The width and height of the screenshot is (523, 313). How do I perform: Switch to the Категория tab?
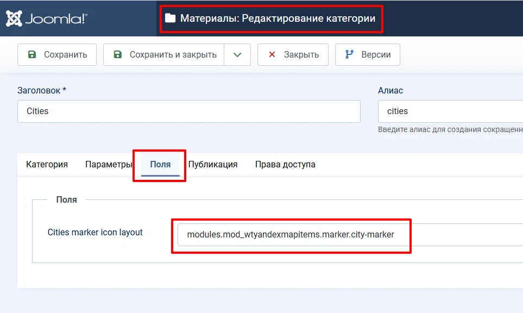pos(47,165)
